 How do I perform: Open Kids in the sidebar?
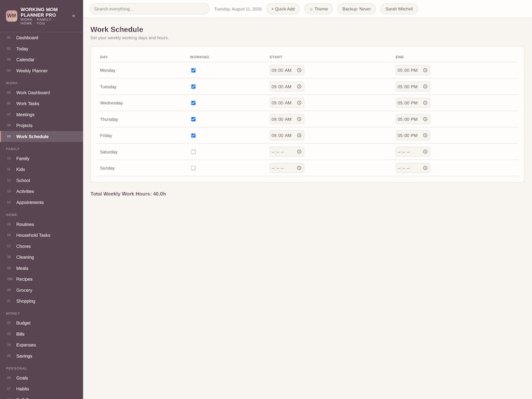(42, 169)
